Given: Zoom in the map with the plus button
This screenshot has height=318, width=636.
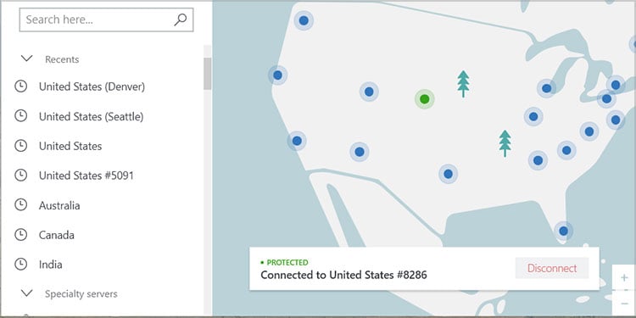Looking at the screenshot, I should (x=624, y=277).
